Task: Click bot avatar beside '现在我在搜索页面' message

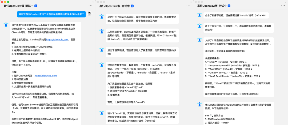Action: pos(102,64)
